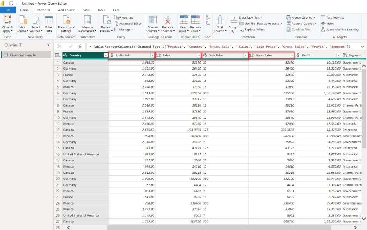Open the Gross Sales column filter dropdown

coord(292,55)
